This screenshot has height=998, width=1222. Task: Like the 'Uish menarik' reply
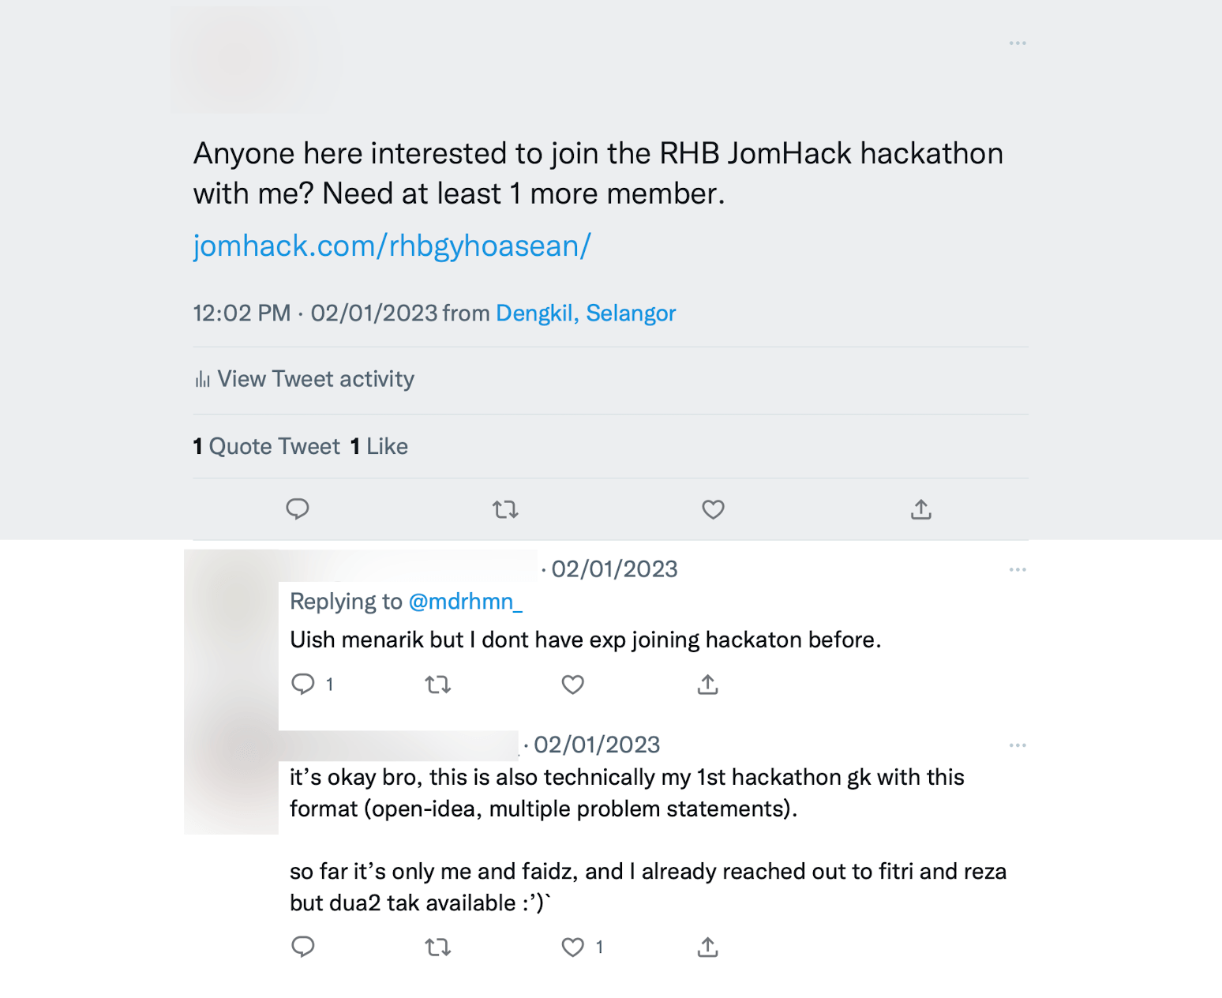(572, 685)
